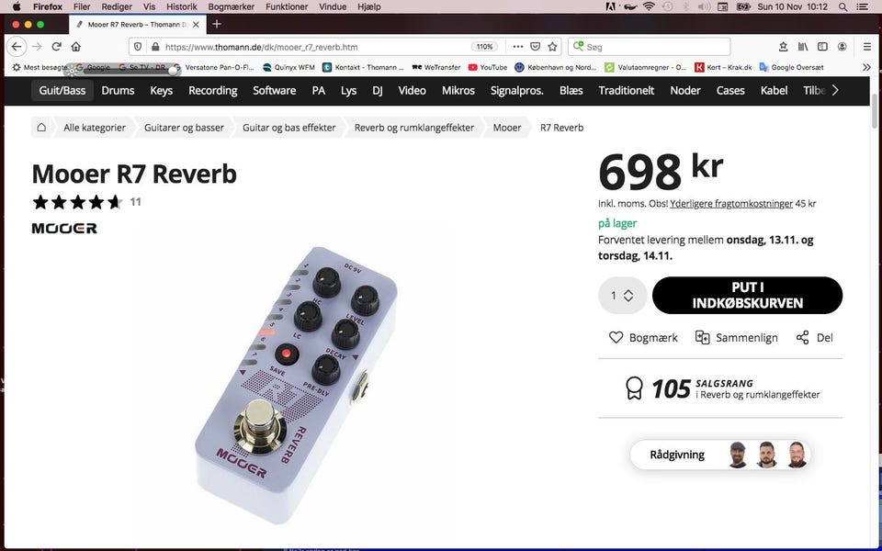
Task: Click the Søg search field
Action: (x=650, y=47)
